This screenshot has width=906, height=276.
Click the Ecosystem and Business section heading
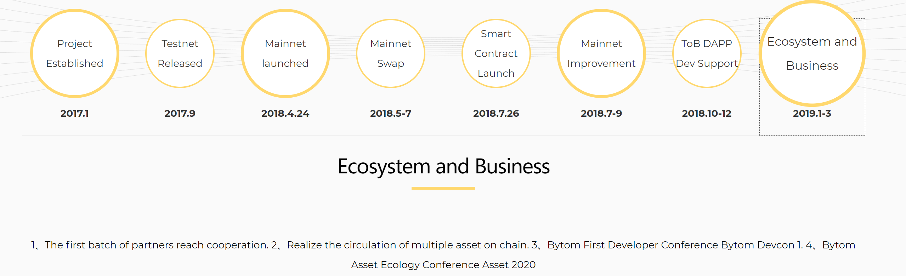tap(443, 167)
